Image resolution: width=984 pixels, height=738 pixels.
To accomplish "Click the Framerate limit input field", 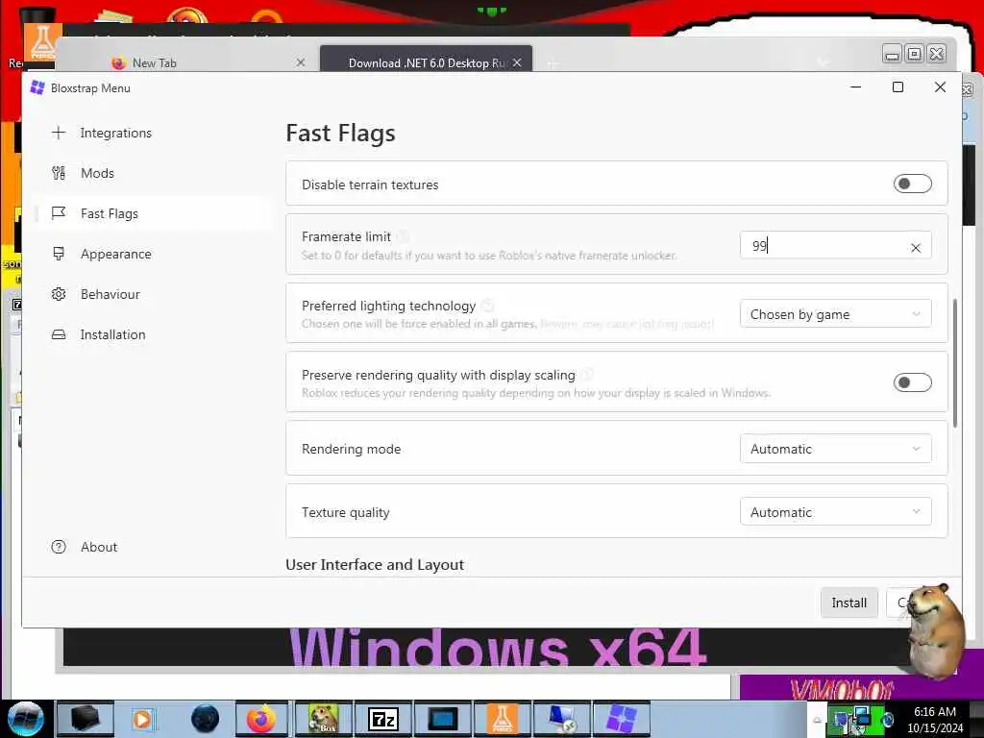I will (835, 245).
